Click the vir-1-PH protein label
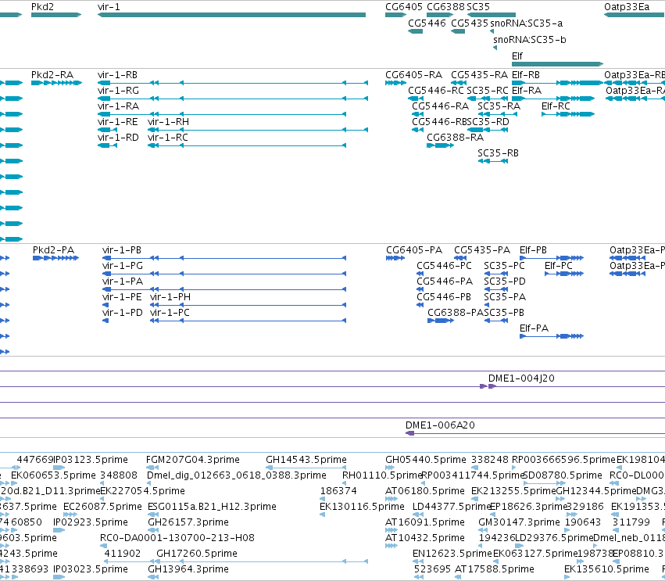 (x=170, y=297)
